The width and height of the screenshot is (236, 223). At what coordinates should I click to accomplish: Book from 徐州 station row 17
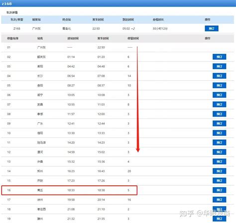point(219,200)
